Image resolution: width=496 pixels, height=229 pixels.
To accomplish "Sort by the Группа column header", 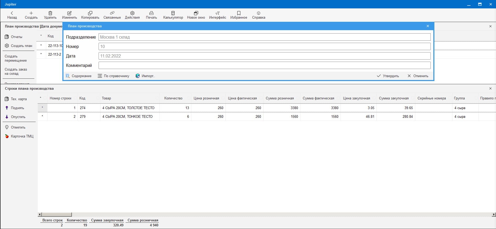I will [x=459, y=98].
